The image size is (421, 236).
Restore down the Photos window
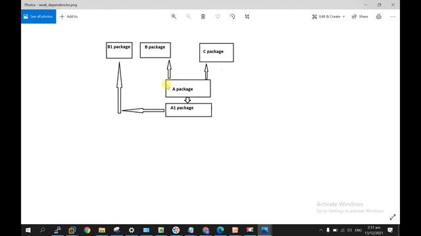point(379,5)
